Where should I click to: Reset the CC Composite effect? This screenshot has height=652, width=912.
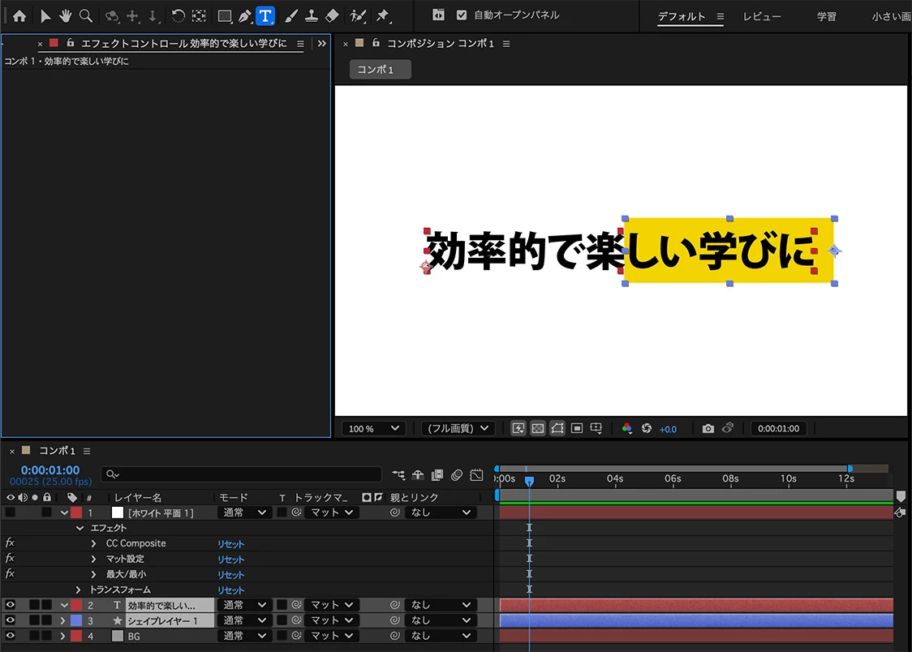point(230,544)
